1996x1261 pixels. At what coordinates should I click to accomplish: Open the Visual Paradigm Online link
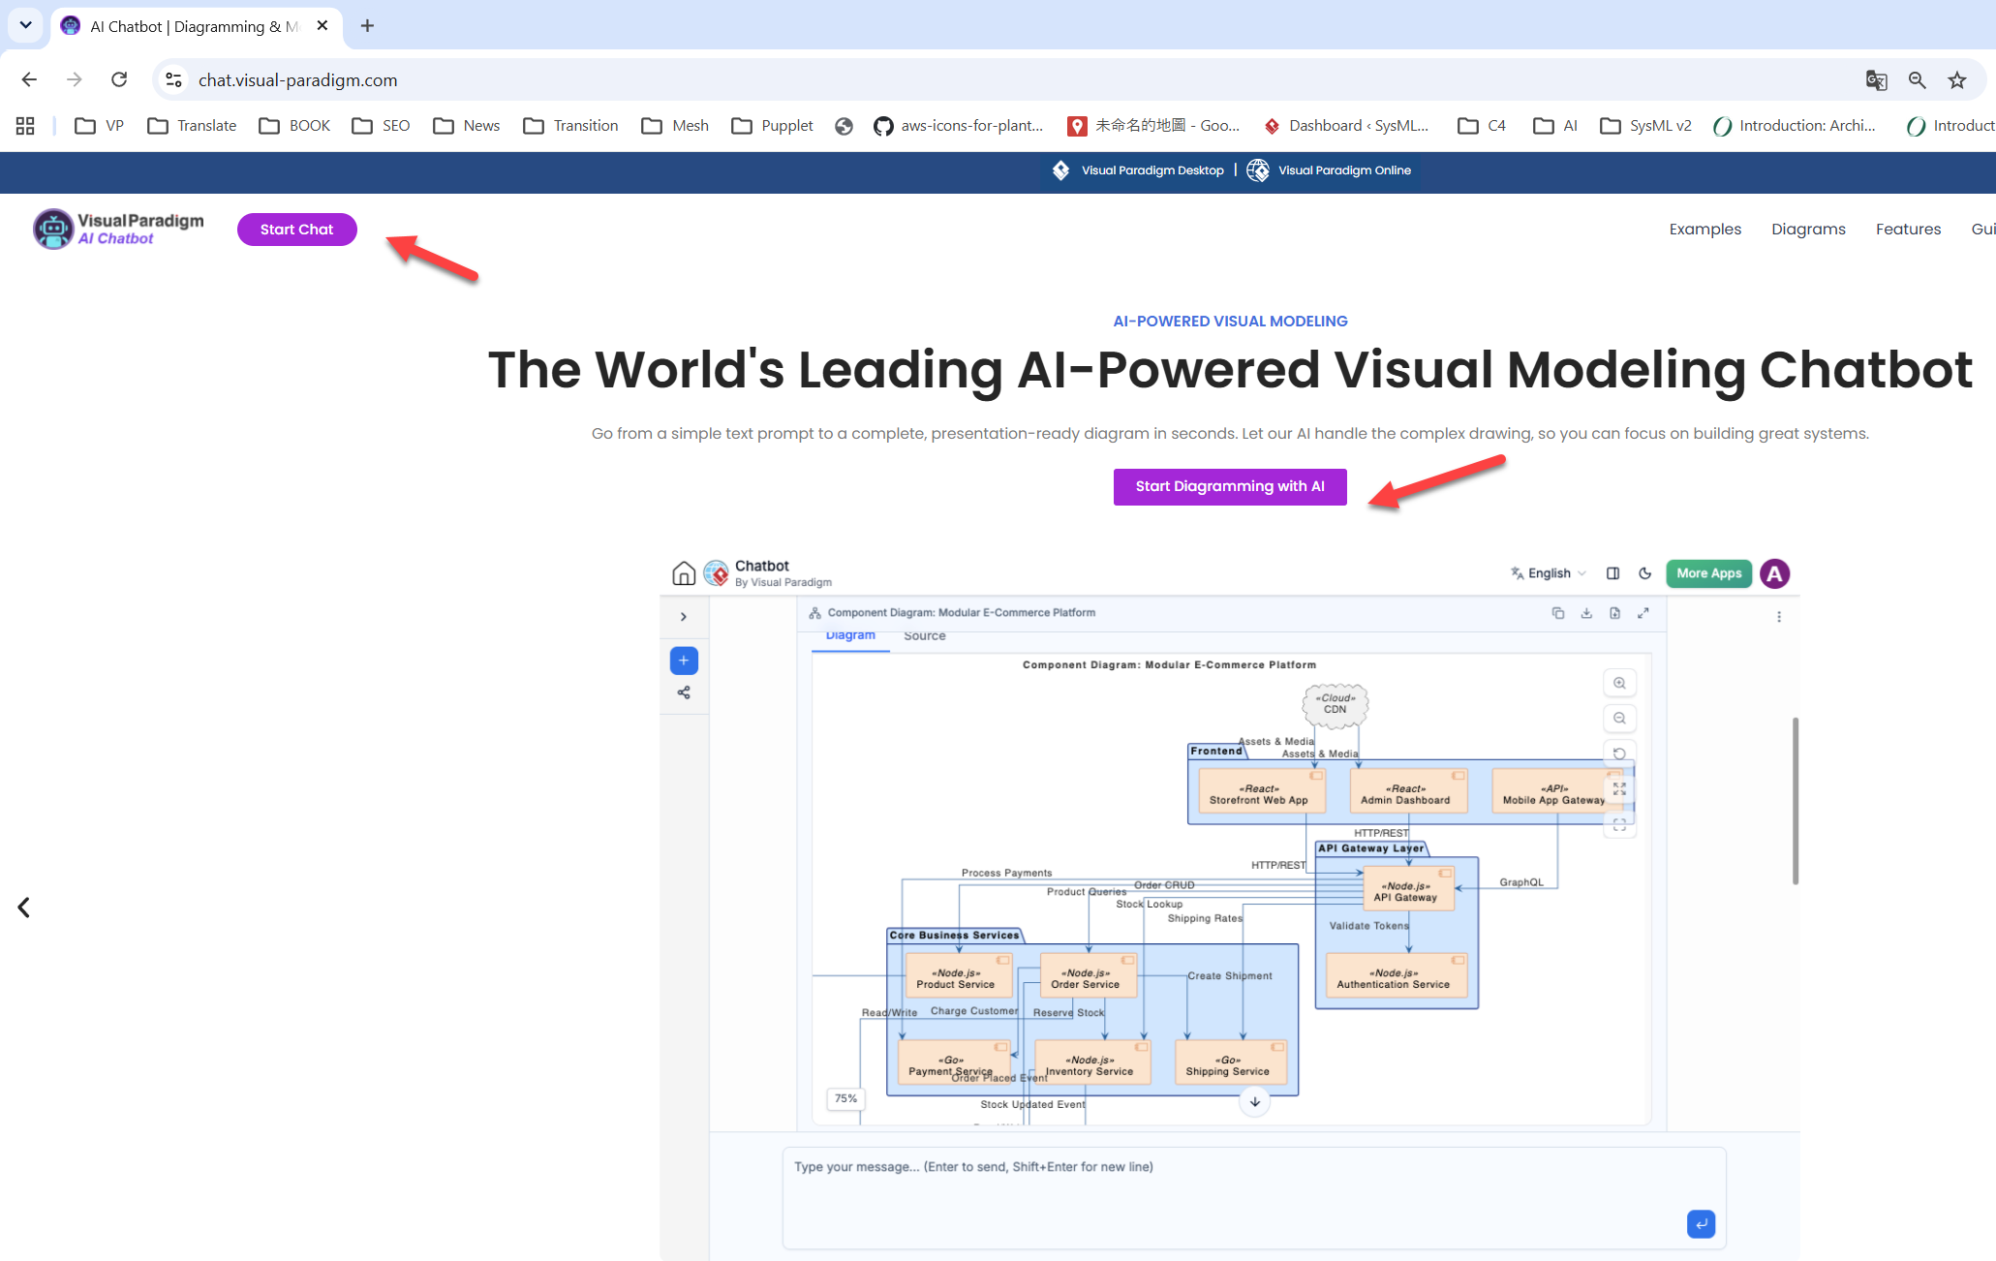(x=1329, y=170)
